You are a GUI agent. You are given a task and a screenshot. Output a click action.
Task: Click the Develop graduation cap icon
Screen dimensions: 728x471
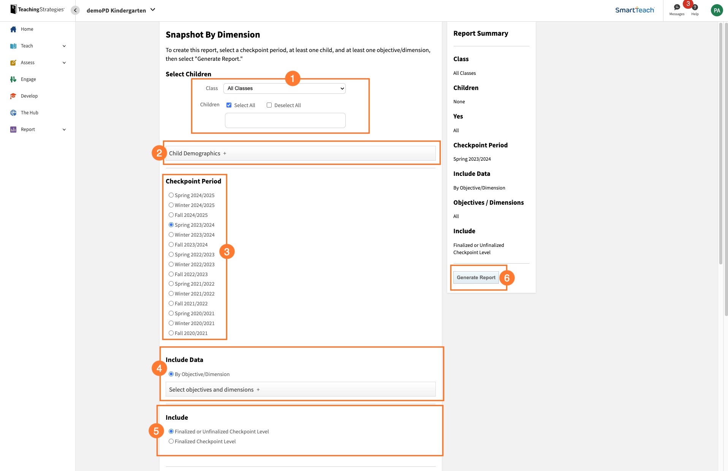[13, 96]
